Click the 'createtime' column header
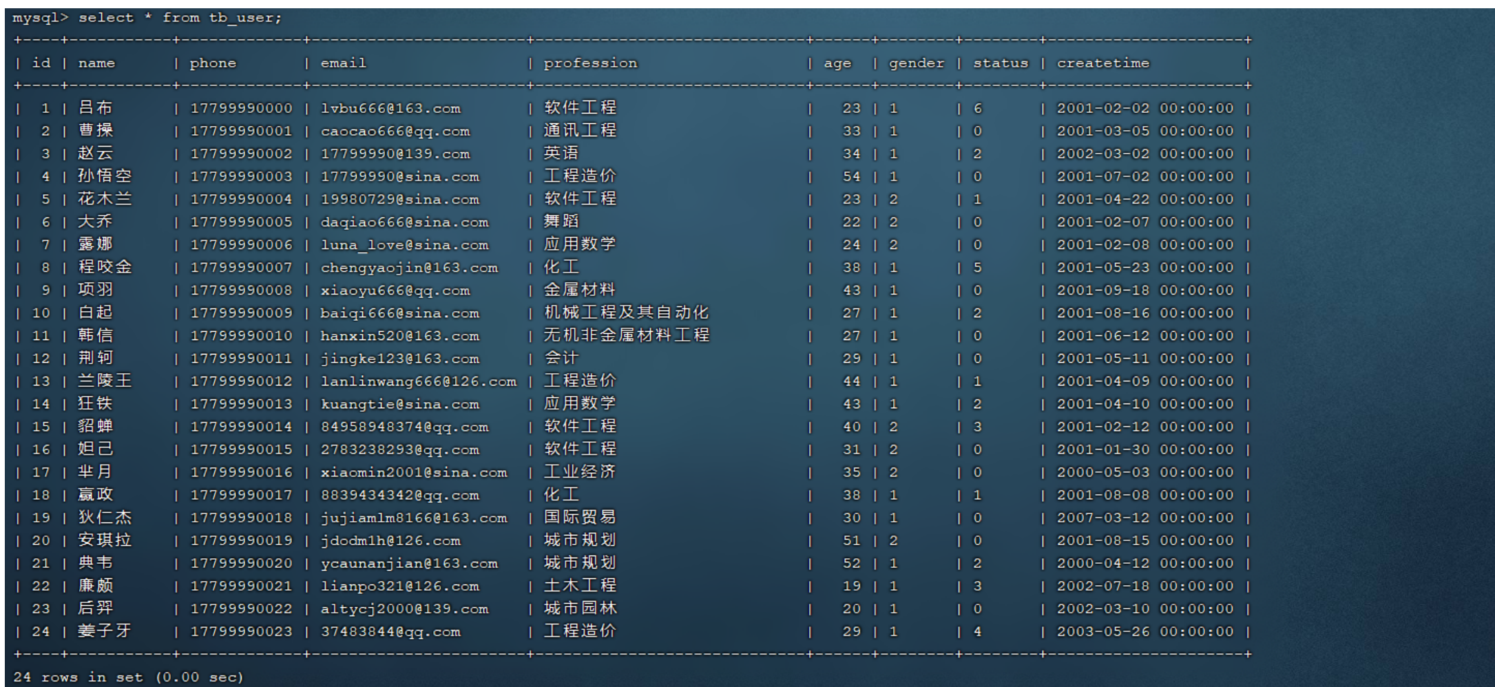 point(1102,63)
